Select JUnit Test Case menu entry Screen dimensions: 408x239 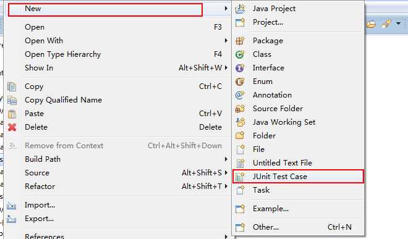[x=298, y=177]
